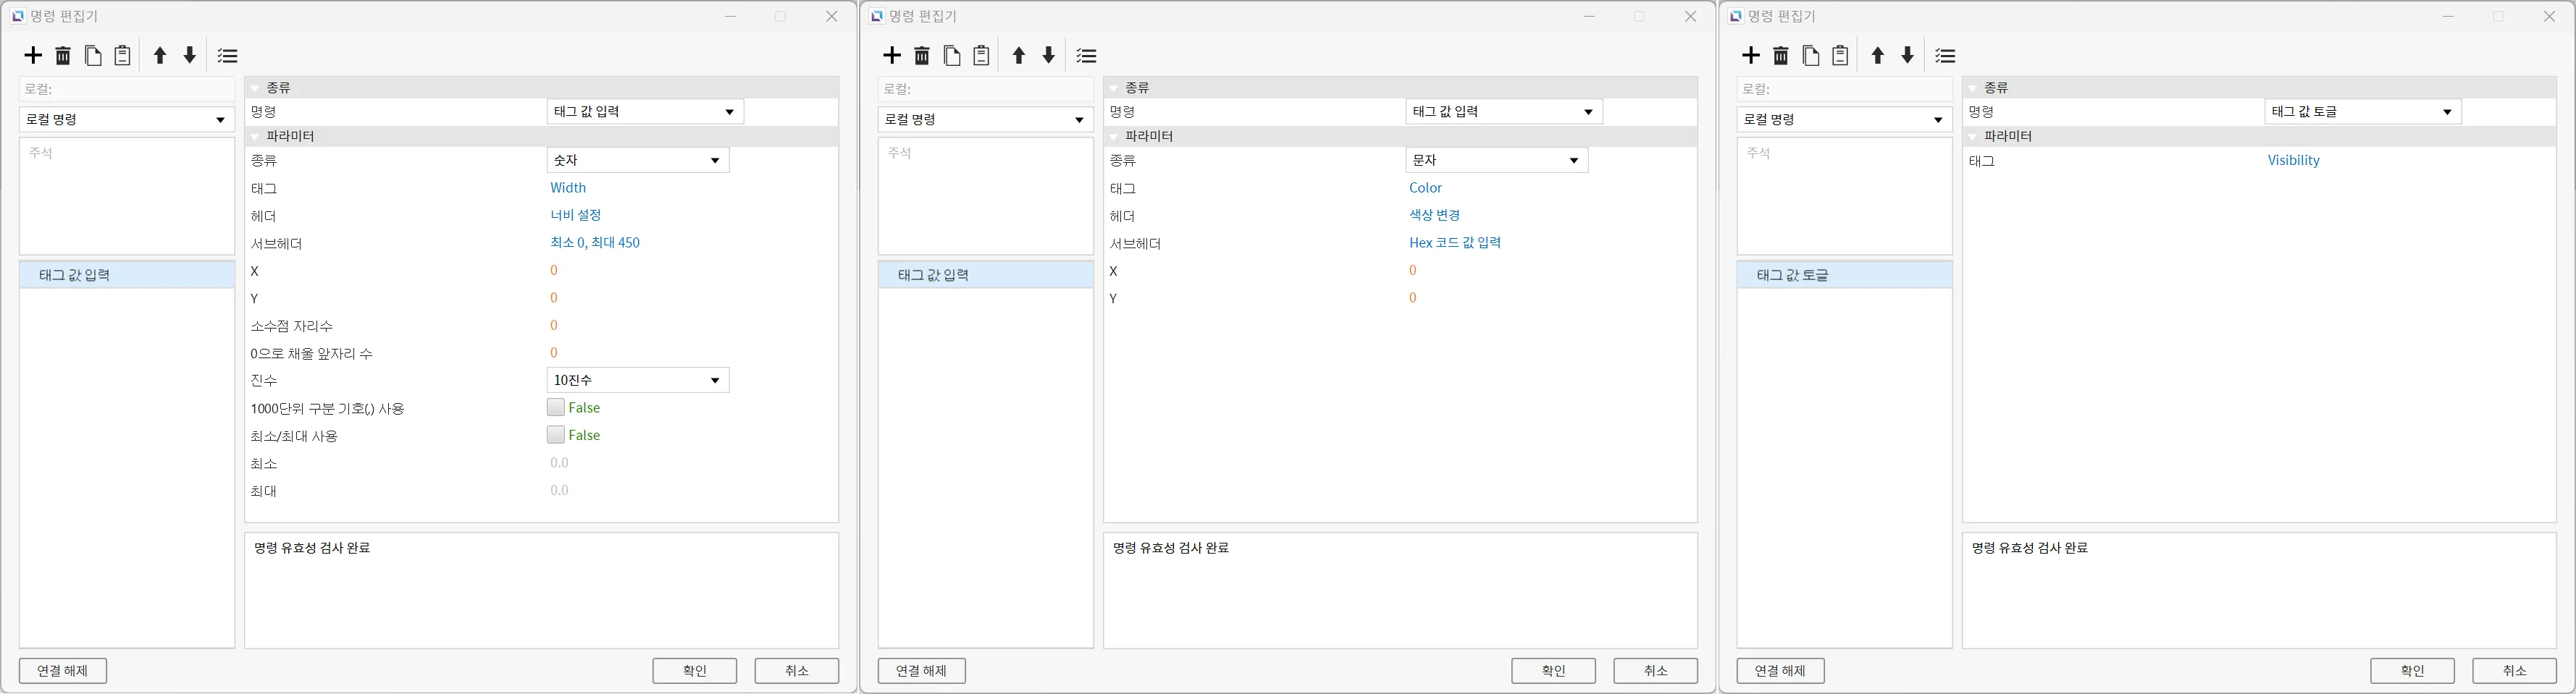This screenshot has height=694, width=2576.
Task: Click 연결 해제 in the Color tag editor
Action: [921, 671]
